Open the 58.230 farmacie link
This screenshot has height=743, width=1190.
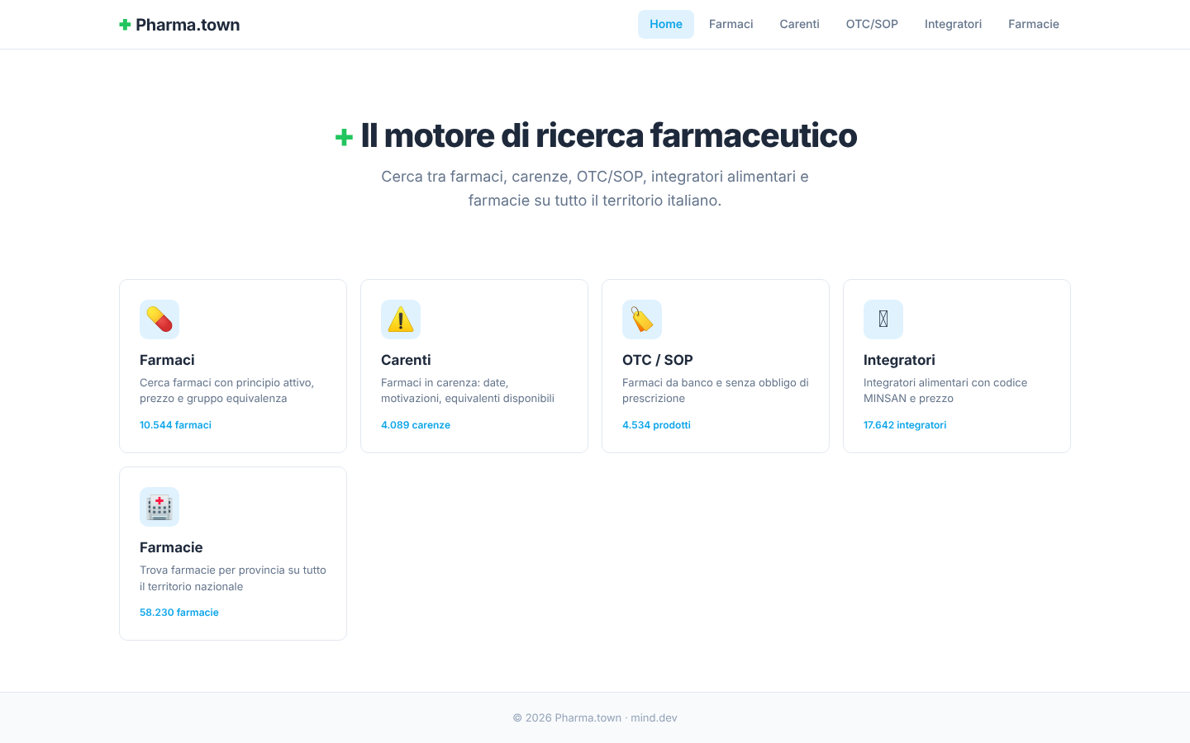[179, 613]
